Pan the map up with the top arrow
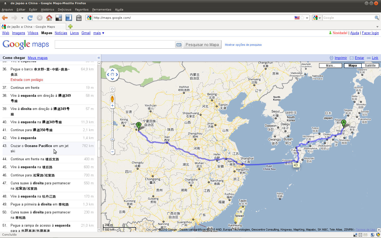This screenshot has height=238, width=381. [112, 70]
